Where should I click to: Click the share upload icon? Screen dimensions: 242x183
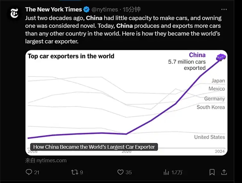pyautogui.click(x=224, y=172)
